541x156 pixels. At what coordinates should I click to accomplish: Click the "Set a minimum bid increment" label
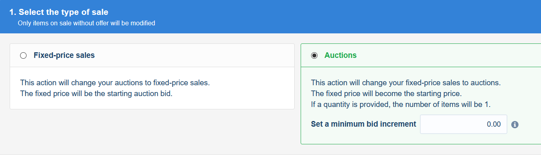pyautogui.click(x=364, y=124)
